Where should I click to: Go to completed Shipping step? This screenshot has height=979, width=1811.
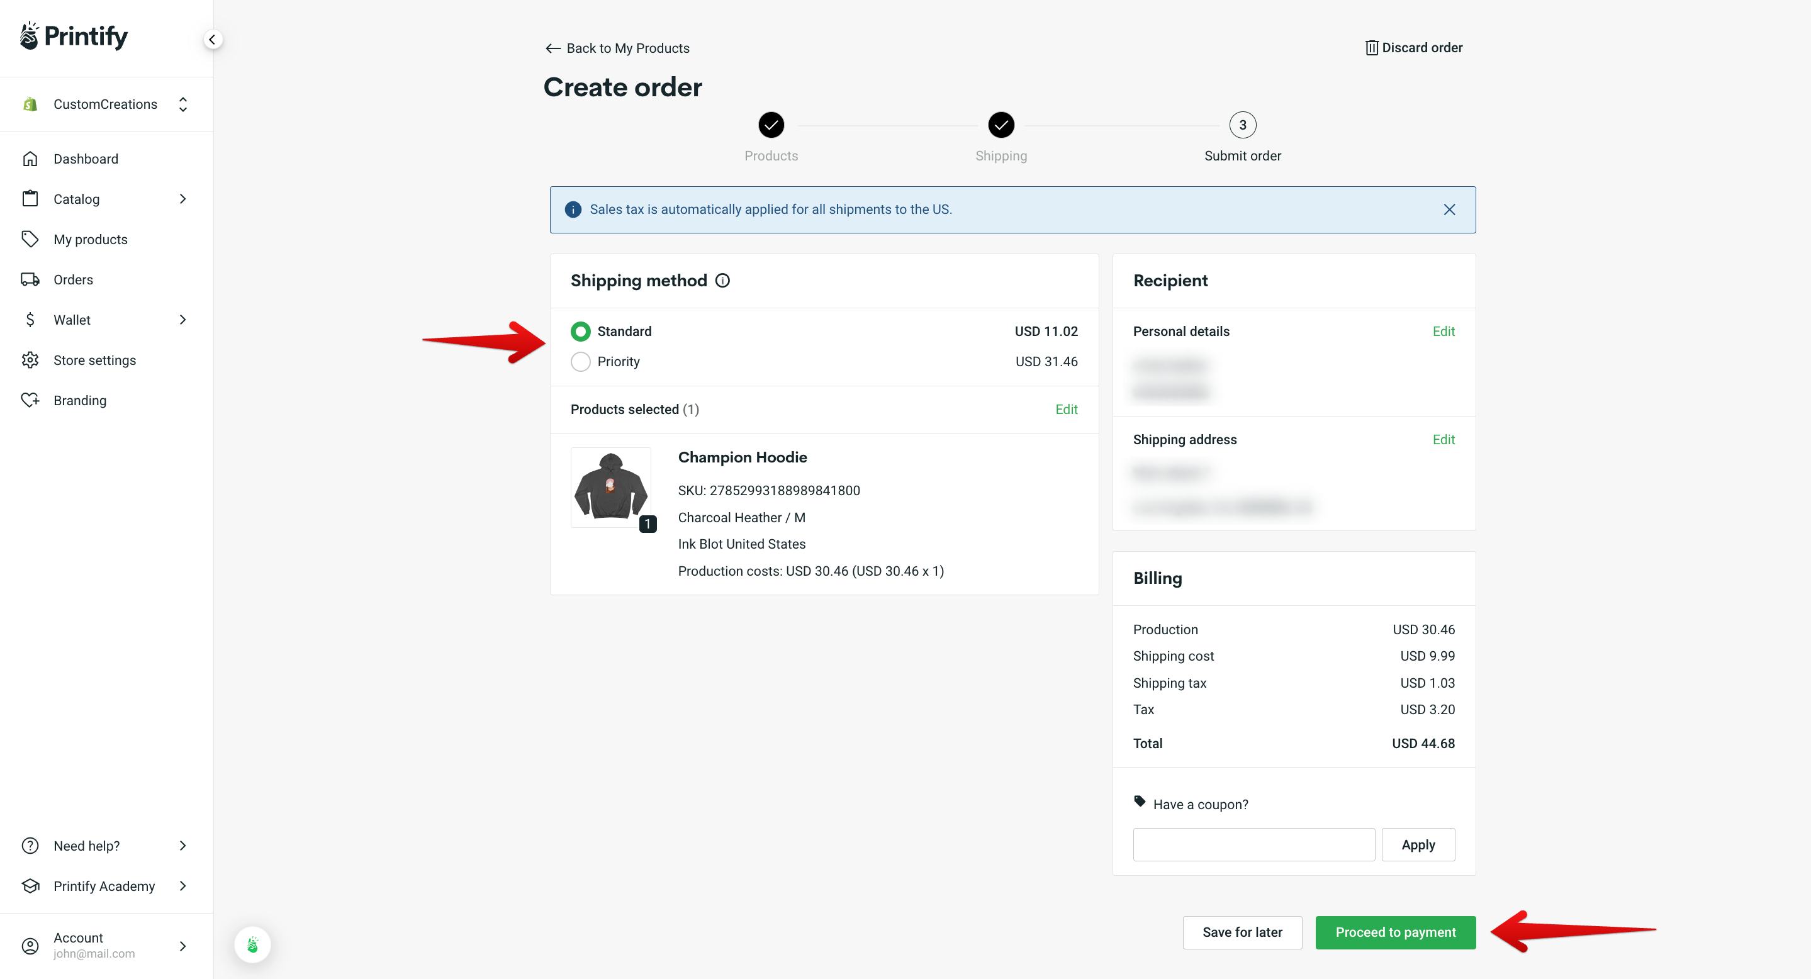1001,125
